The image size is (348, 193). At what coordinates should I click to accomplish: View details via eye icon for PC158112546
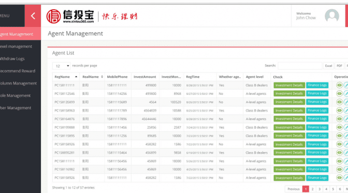[x=339, y=93]
